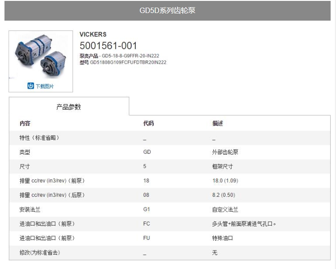Click the 无 description cell
Viewport: 336px width, 269px height.
pyautogui.click(x=215, y=252)
